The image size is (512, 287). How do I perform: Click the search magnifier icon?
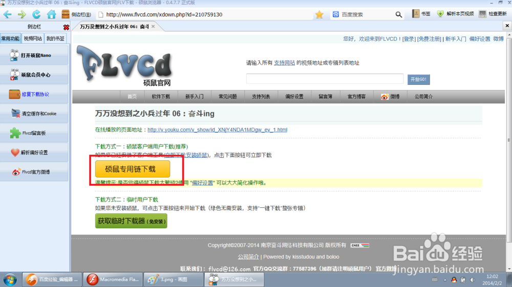[398, 14]
